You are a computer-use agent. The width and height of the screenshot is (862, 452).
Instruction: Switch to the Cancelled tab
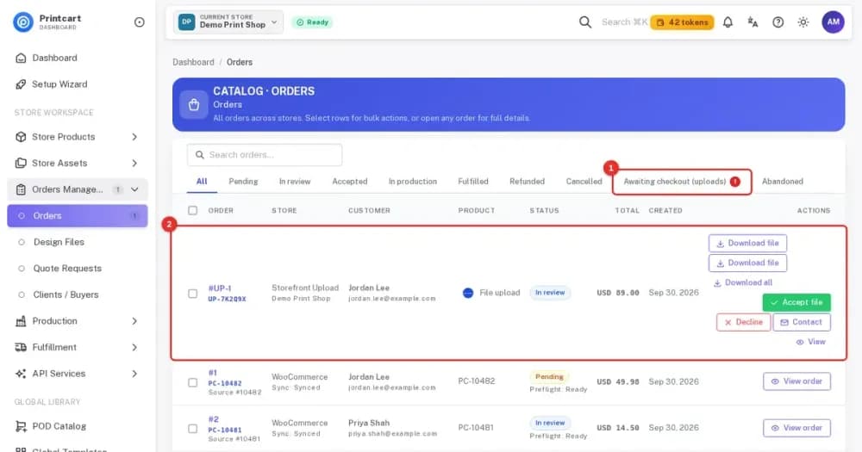(584, 182)
